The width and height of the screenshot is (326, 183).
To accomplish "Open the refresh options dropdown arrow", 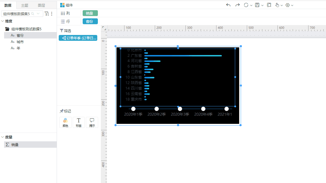I will click(x=251, y=6).
